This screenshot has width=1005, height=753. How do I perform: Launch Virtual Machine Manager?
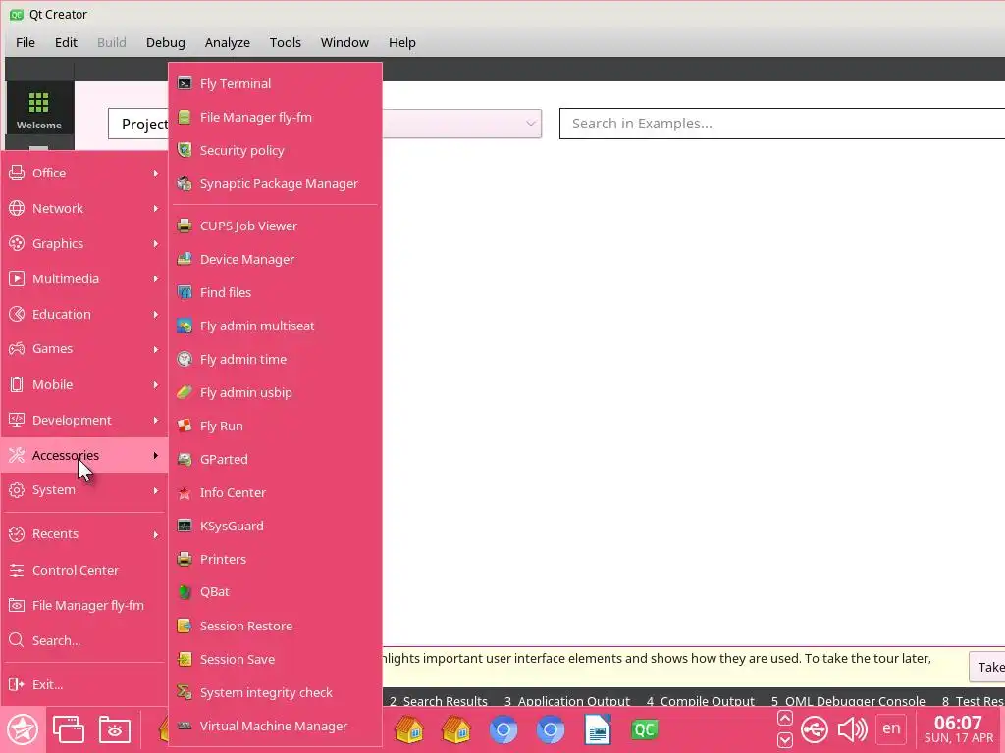[275, 726]
